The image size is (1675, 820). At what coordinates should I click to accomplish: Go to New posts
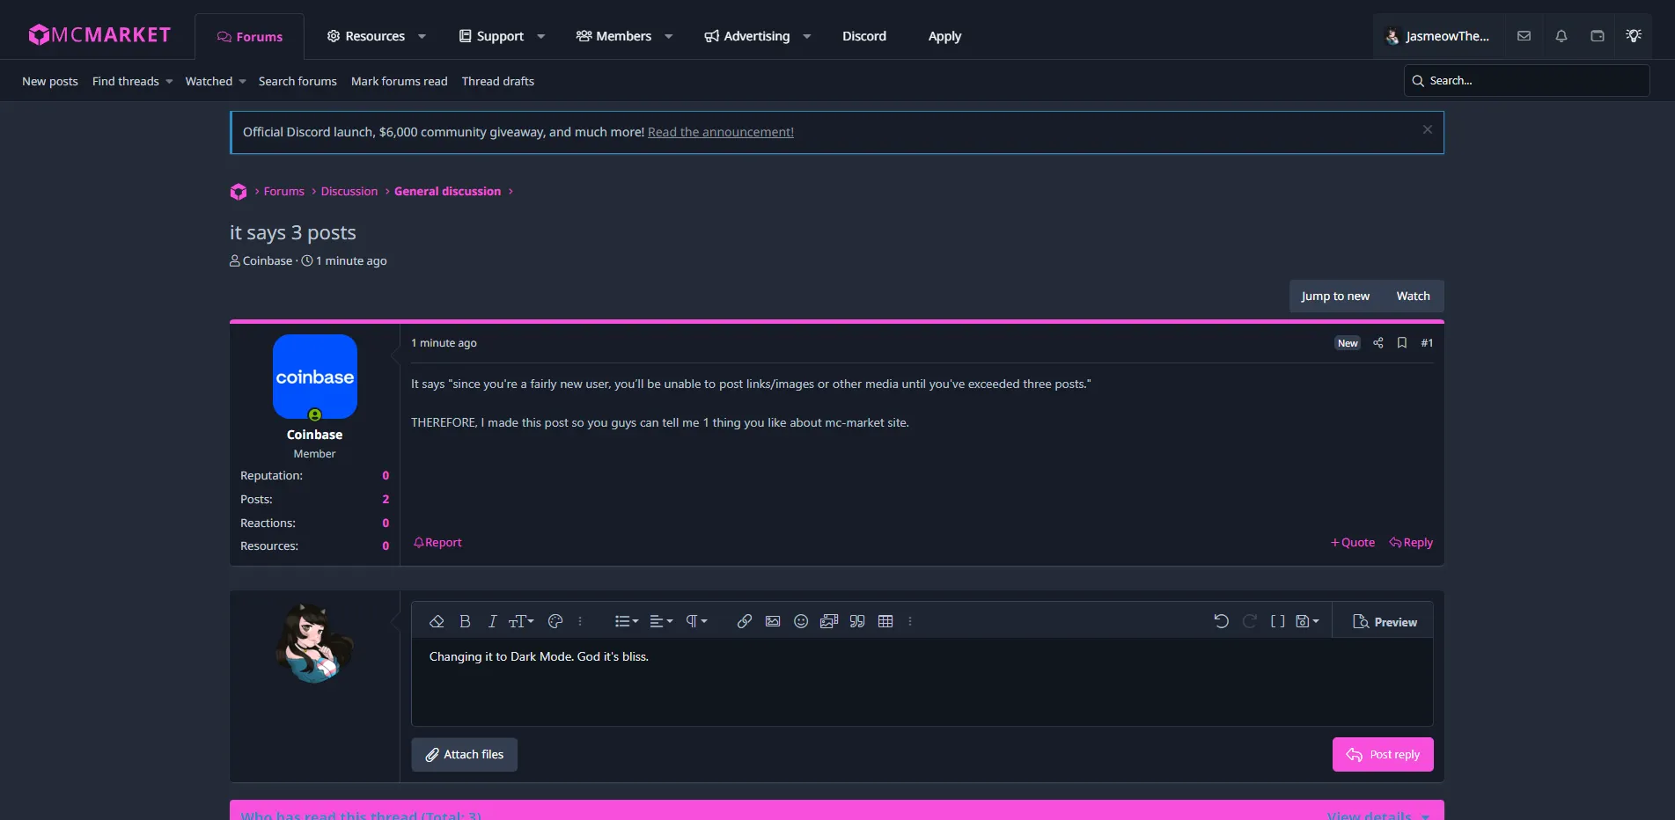click(x=50, y=81)
